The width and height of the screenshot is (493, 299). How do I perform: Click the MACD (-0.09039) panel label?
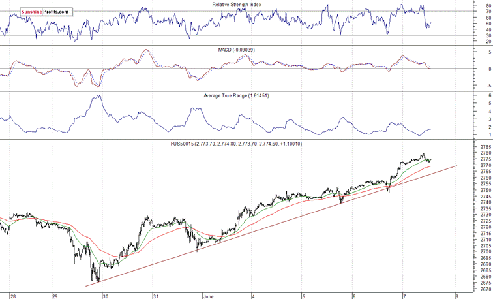(x=239, y=49)
